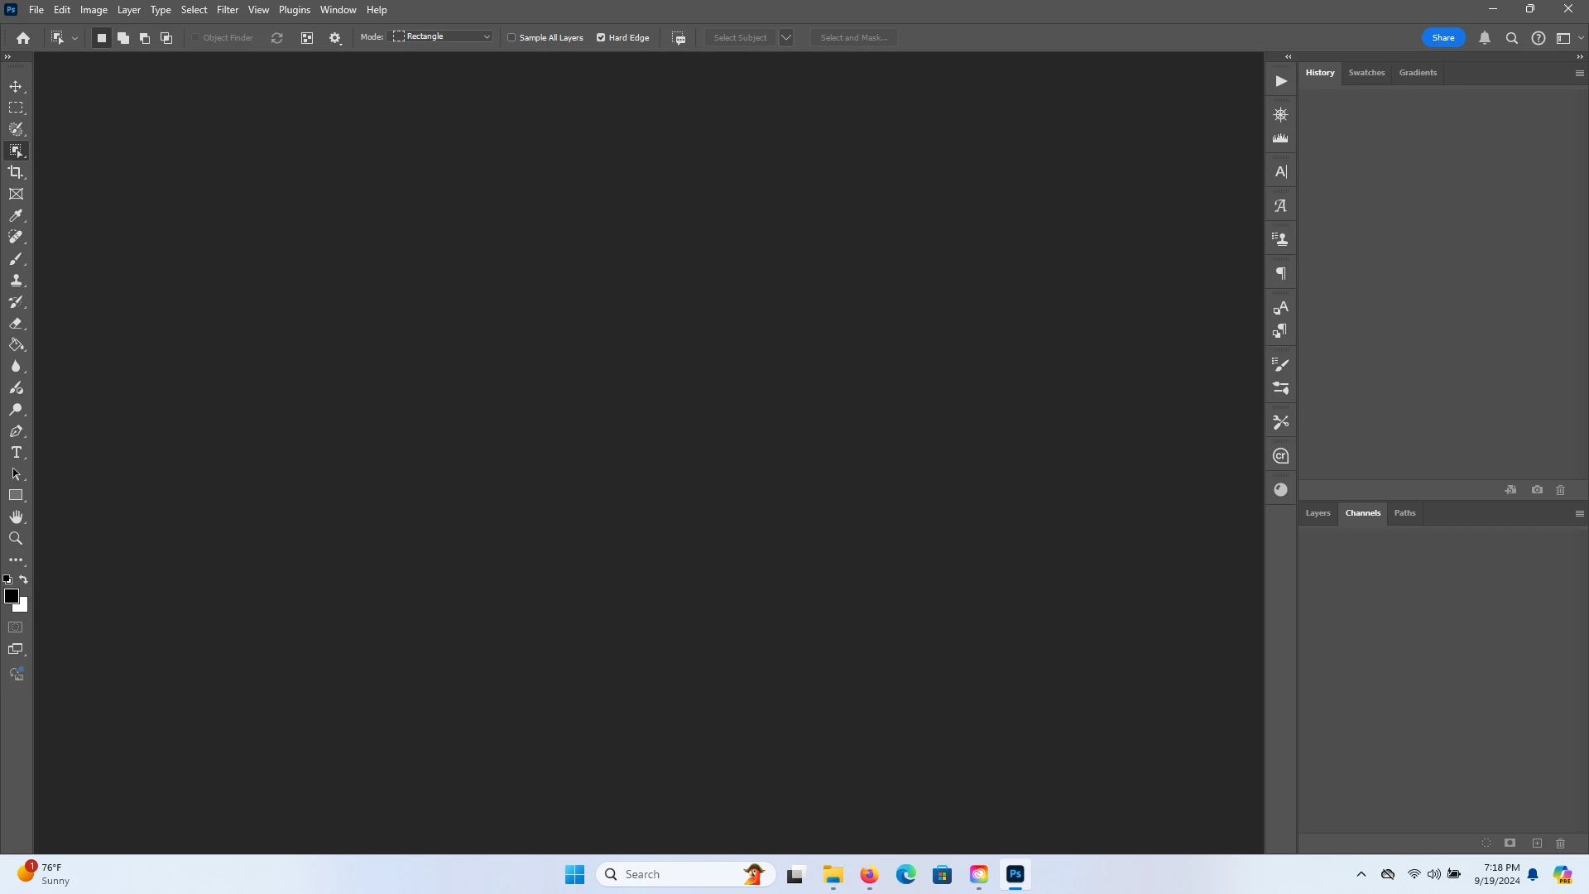Disable the Hard Edge checkbox
The image size is (1589, 894).
click(601, 37)
